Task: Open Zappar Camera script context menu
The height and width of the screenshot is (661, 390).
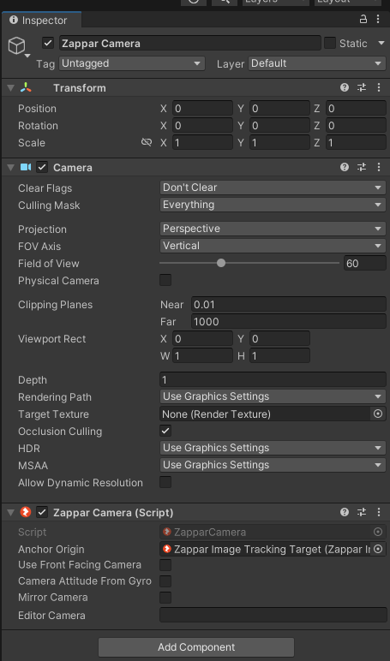Action: point(378,512)
